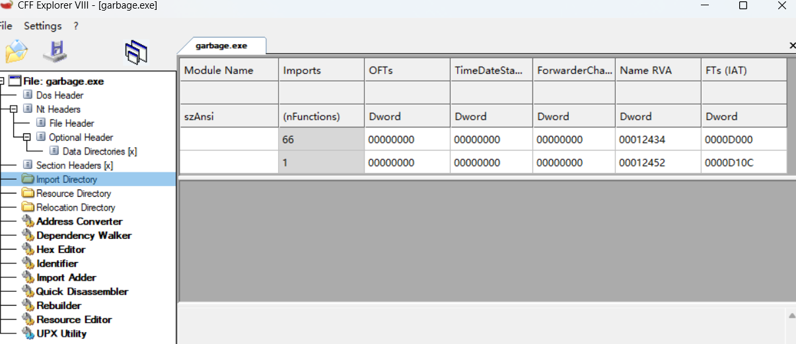This screenshot has height=344, width=796.
Task: Select Dos Header in the tree
Action: 60,95
